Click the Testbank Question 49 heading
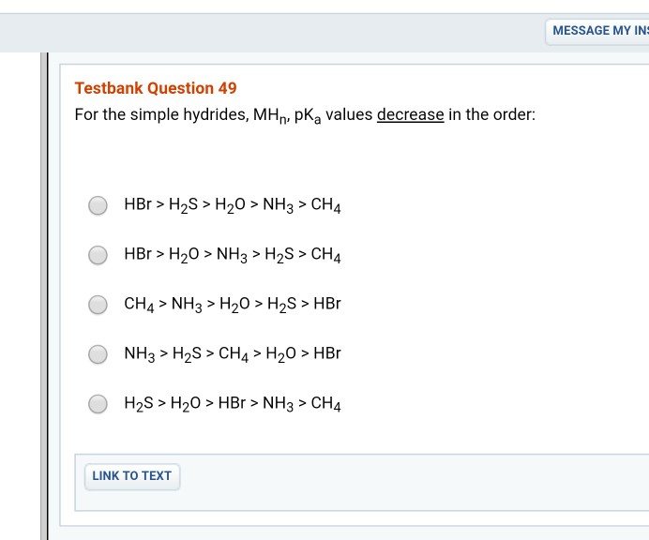 pyautogui.click(x=156, y=88)
